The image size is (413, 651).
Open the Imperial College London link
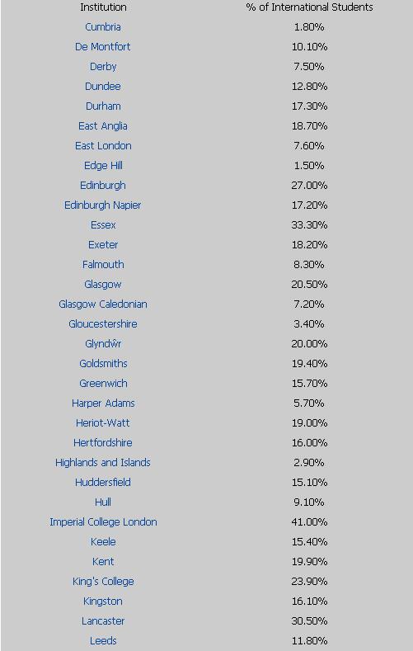pos(103,522)
